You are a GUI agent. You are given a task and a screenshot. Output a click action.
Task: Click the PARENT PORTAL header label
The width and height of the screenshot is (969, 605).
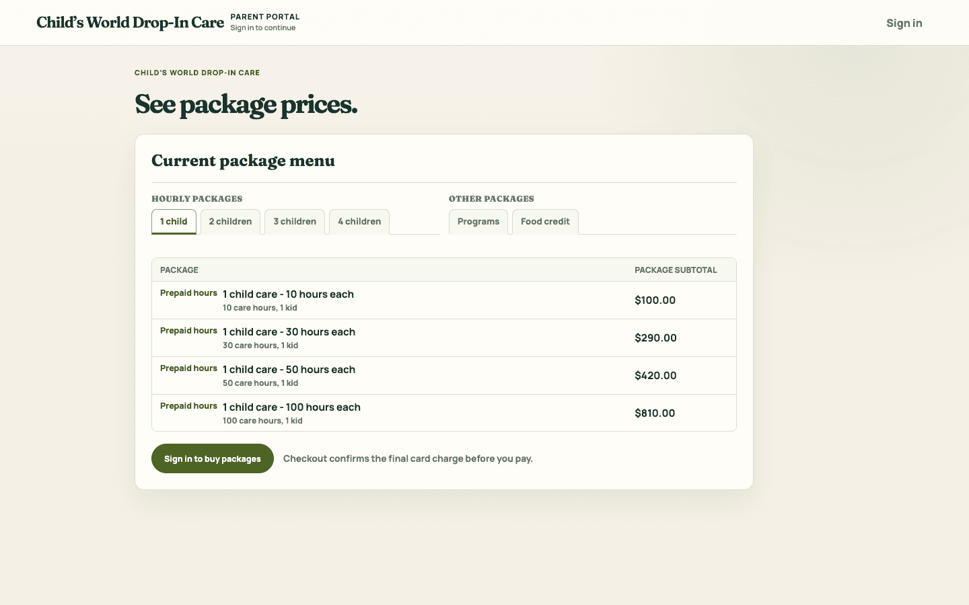coord(265,17)
